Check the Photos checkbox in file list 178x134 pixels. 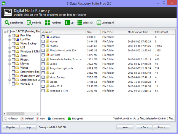(x=43, y=46)
